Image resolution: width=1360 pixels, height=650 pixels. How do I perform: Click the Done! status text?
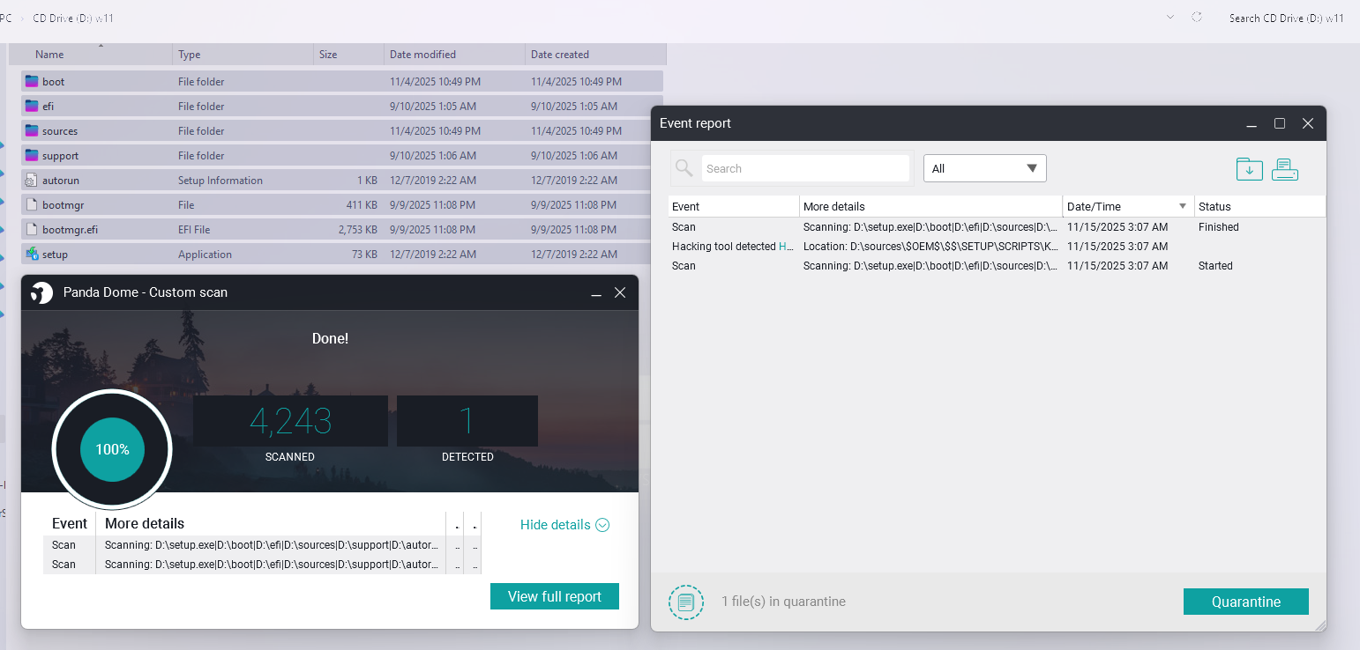(x=330, y=338)
